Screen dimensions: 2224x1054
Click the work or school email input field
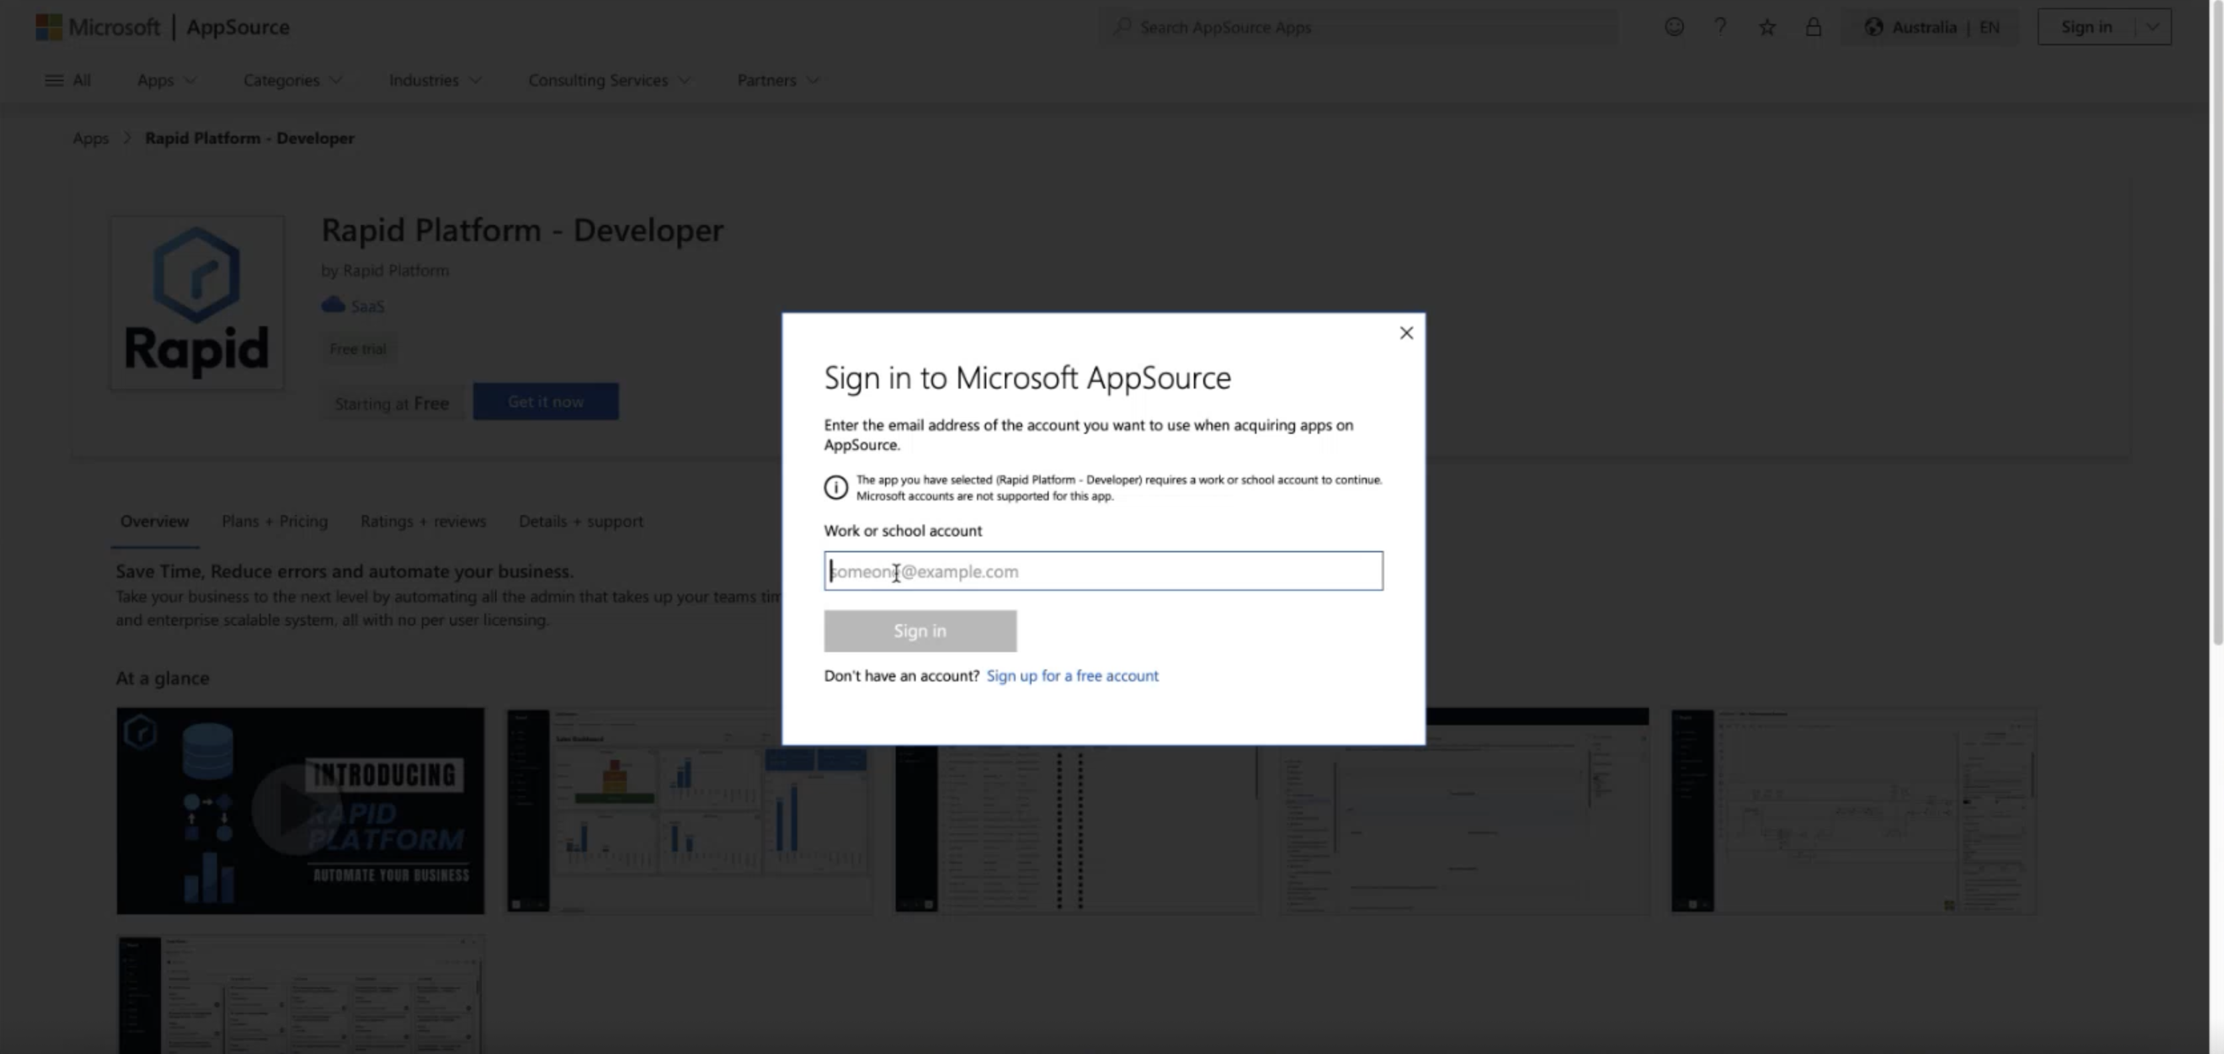[x=1103, y=570]
